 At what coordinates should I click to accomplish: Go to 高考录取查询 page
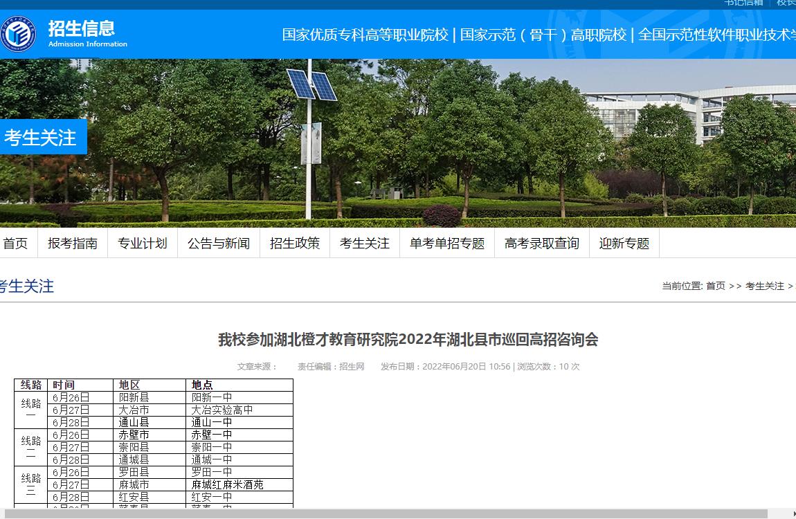pos(542,243)
